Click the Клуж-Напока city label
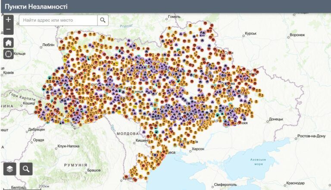Screen dimensions: 331x190 point(69,146)
